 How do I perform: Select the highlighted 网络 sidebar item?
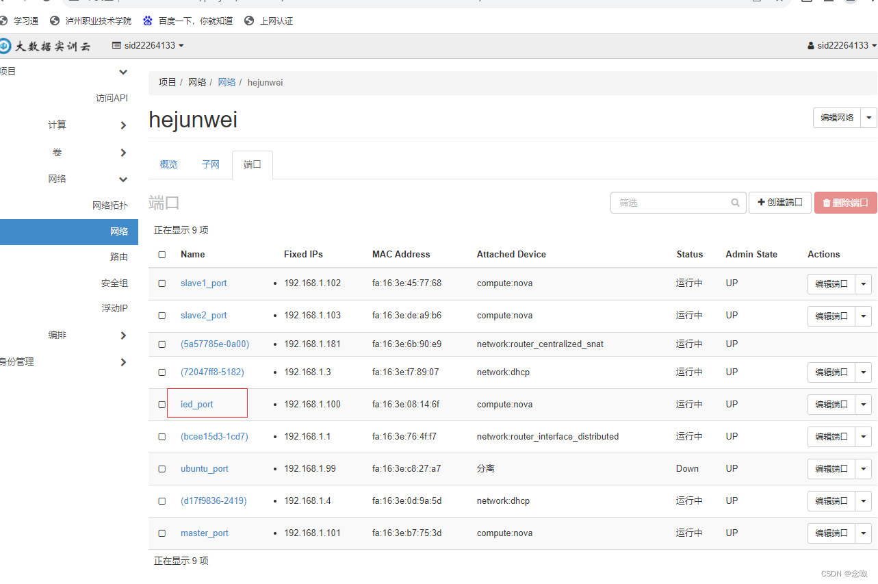tap(69, 231)
